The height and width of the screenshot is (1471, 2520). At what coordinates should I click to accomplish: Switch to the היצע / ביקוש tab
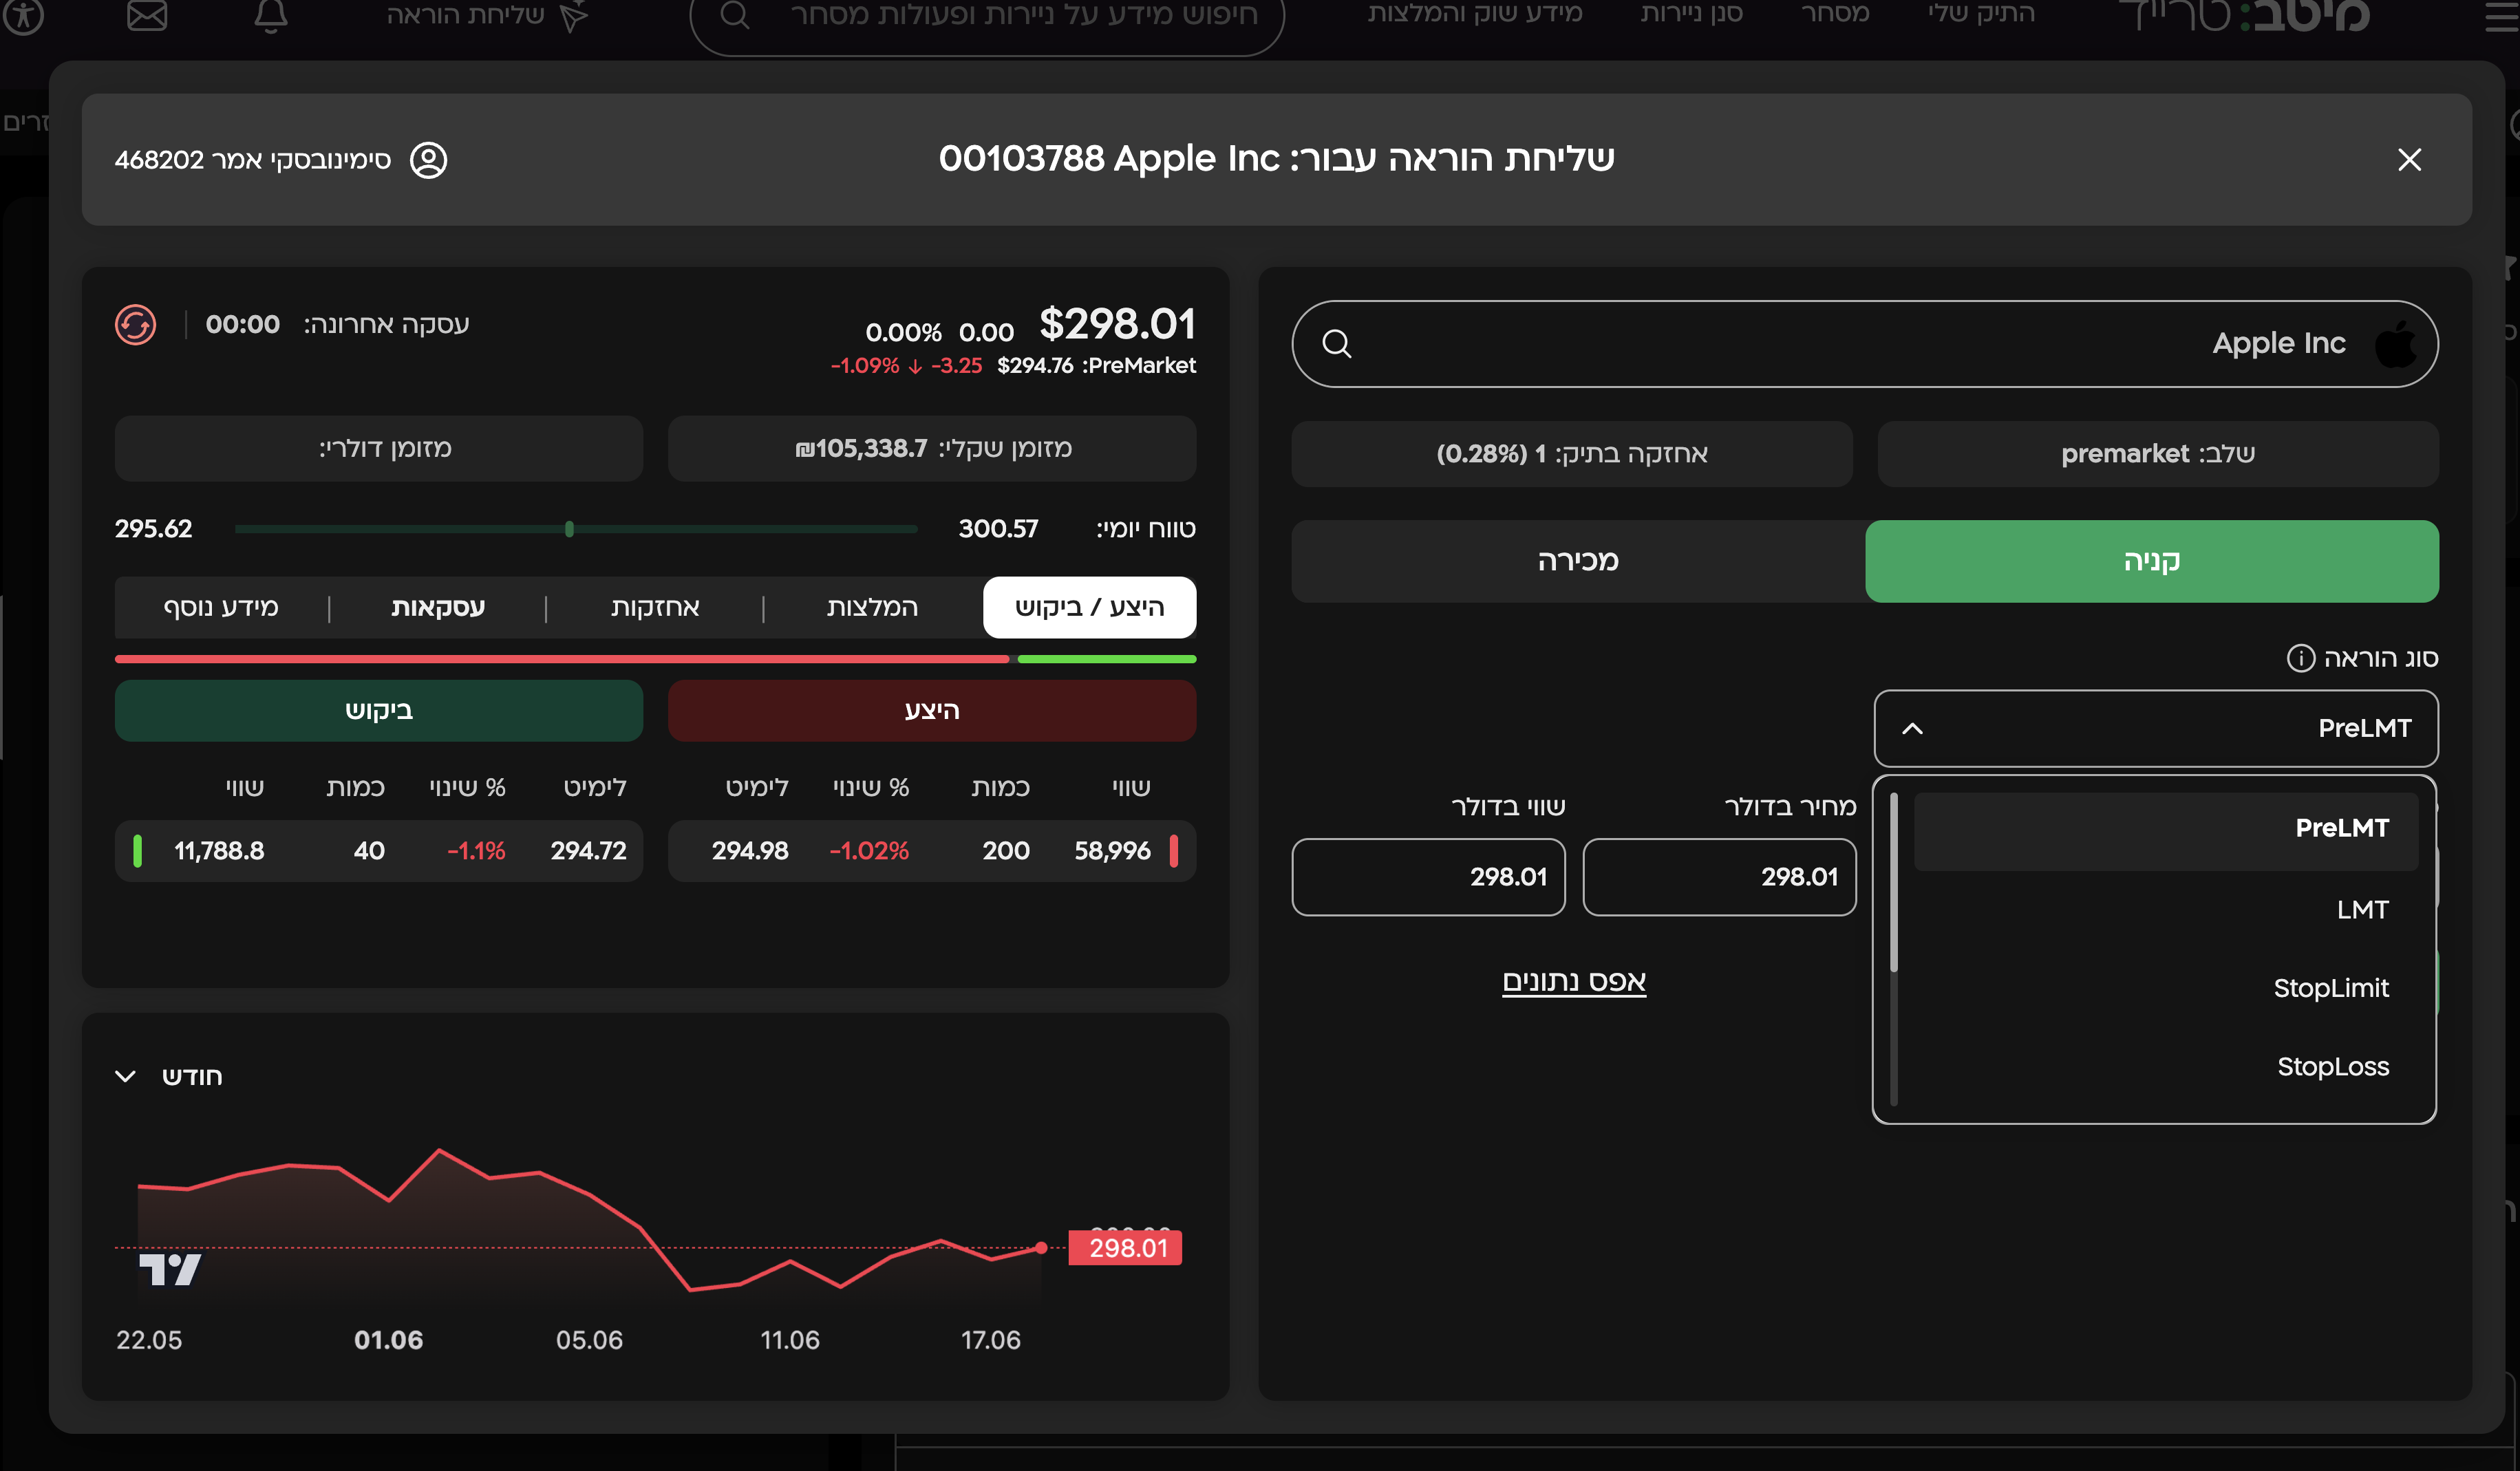[x=1089, y=607]
